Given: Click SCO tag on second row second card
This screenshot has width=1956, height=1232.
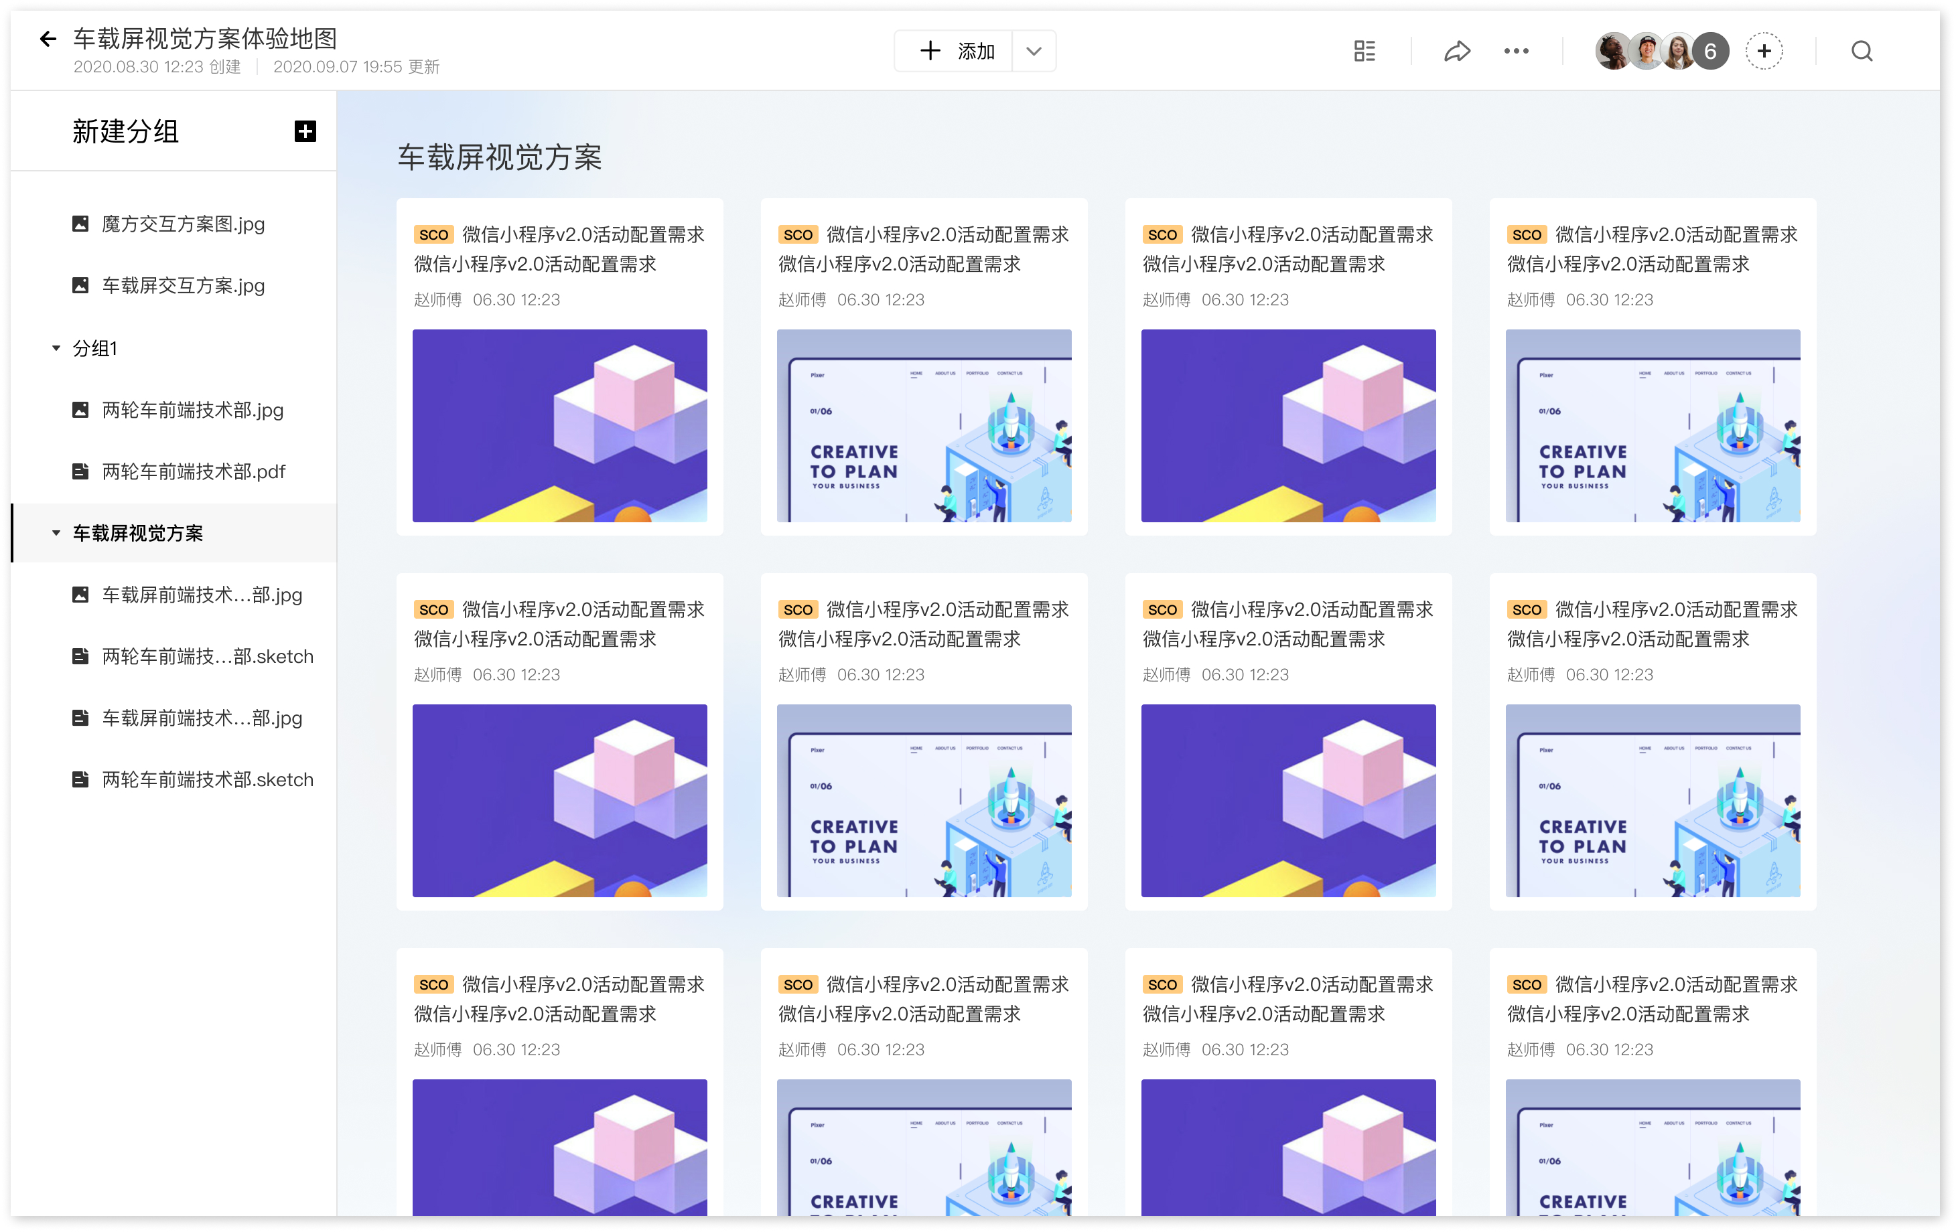Looking at the screenshot, I should click(x=798, y=610).
